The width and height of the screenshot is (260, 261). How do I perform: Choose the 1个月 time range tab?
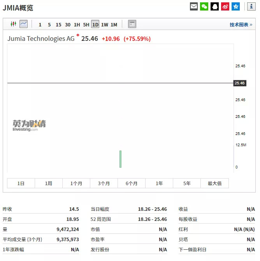click(x=76, y=183)
